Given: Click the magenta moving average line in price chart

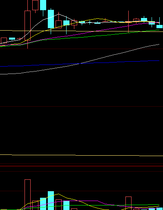Looking at the screenshot, I should [x=80, y=34].
